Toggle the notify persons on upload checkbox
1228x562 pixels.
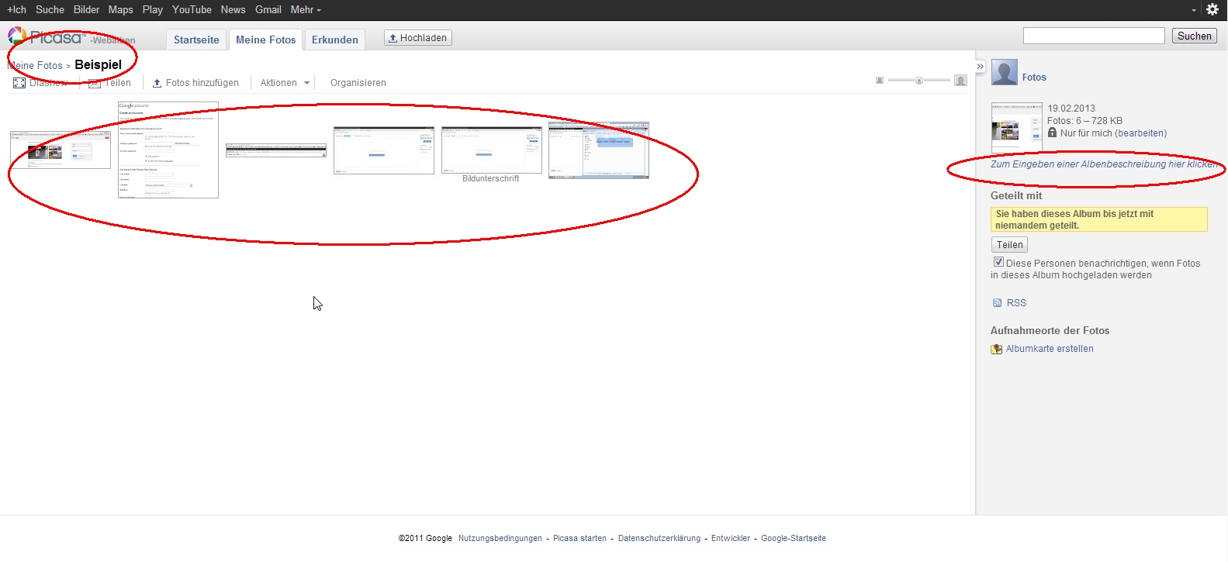tap(998, 262)
